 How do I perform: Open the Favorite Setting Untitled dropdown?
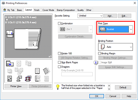point(90,16)
